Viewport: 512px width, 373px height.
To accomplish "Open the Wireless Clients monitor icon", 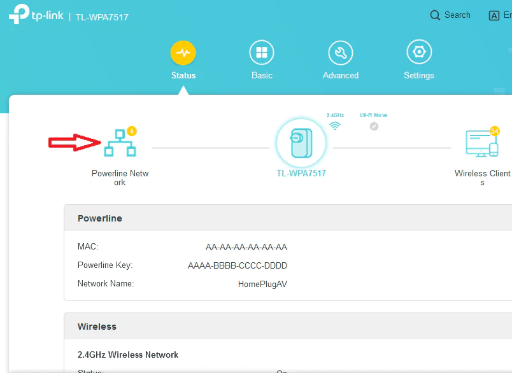I will pyautogui.click(x=482, y=141).
